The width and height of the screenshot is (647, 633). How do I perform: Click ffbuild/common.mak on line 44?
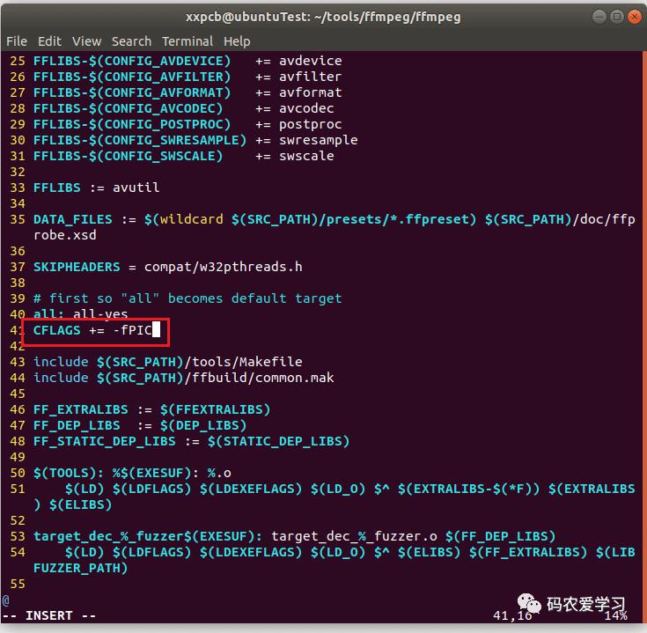pyautogui.click(x=263, y=378)
